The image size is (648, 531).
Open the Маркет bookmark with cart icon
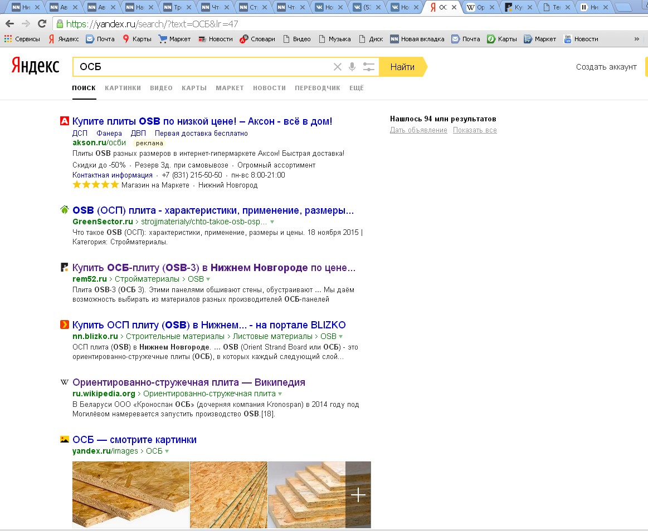pos(175,39)
